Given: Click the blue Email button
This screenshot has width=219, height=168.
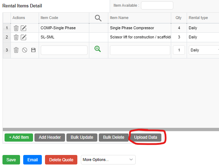Looking at the screenshot, I should tap(33, 160).
